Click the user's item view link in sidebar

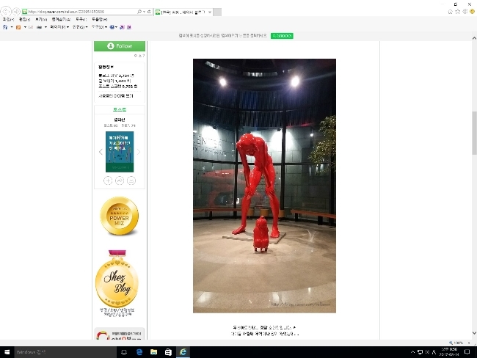tap(116, 96)
